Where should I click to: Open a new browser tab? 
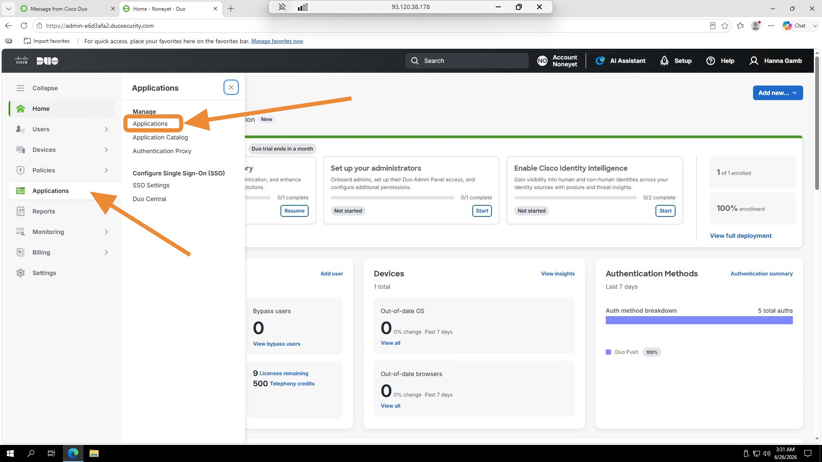[x=231, y=9]
